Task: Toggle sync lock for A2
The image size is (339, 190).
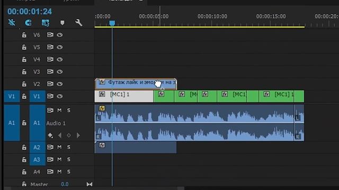Action: point(50,147)
